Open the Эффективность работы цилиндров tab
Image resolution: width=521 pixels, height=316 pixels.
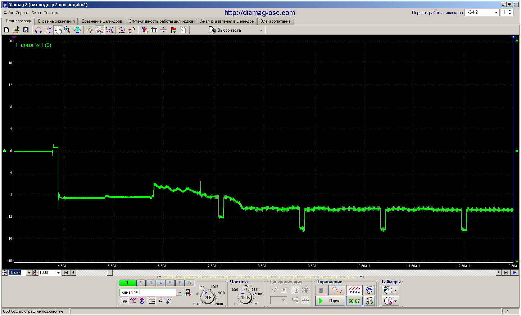161,21
